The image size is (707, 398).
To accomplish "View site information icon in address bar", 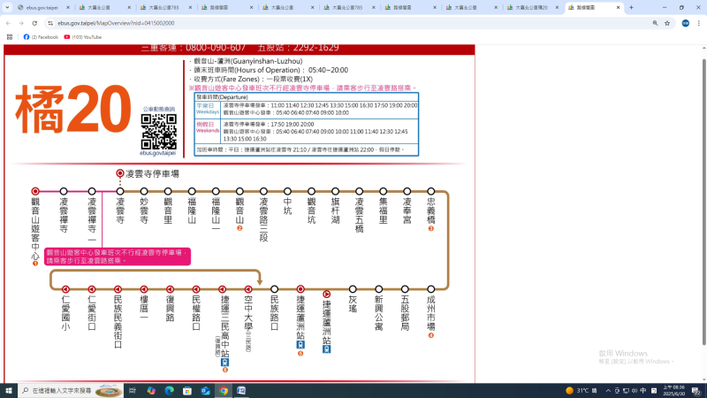I will [50, 23].
